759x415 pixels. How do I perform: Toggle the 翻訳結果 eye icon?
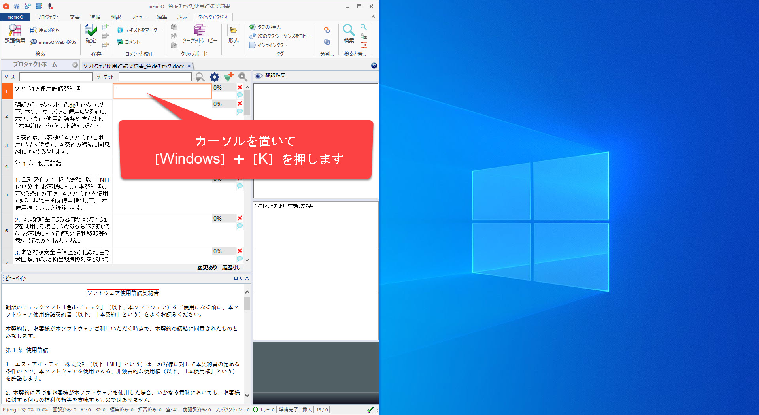point(258,75)
